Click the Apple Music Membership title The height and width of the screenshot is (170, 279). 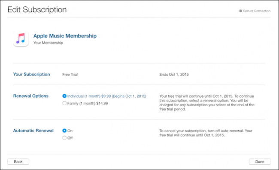(x=65, y=36)
